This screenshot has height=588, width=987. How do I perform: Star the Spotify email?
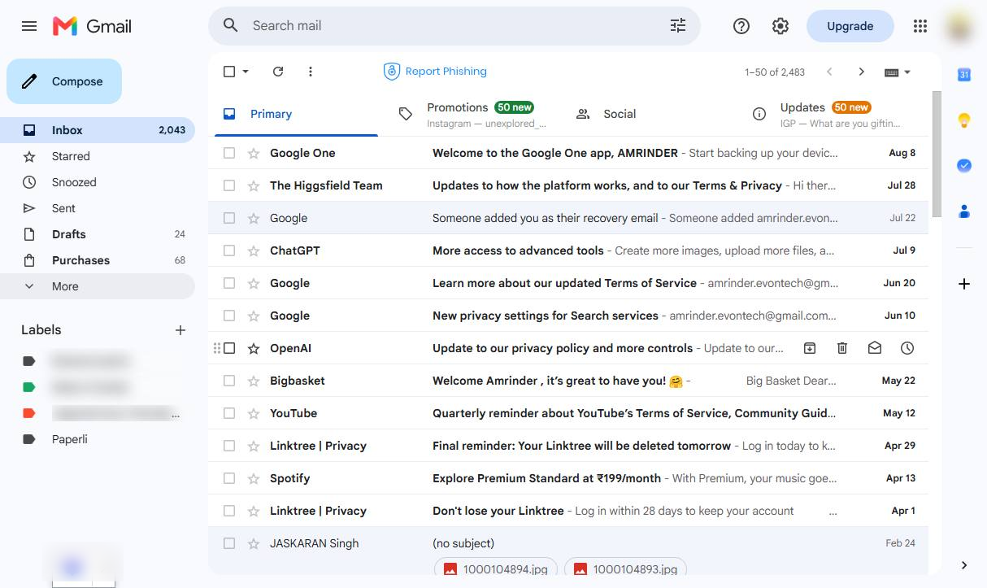(x=254, y=478)
